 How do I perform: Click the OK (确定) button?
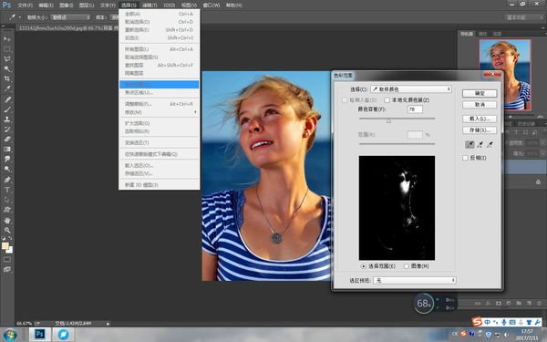[480, 93]
